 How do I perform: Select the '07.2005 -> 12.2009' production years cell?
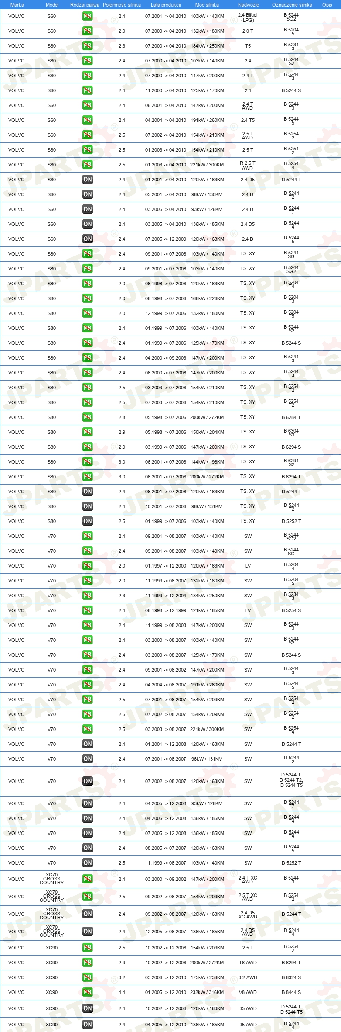point(166,239)
